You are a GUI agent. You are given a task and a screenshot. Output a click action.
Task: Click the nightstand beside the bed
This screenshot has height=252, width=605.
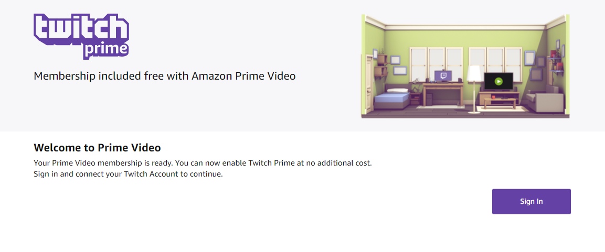coord(416,98)
